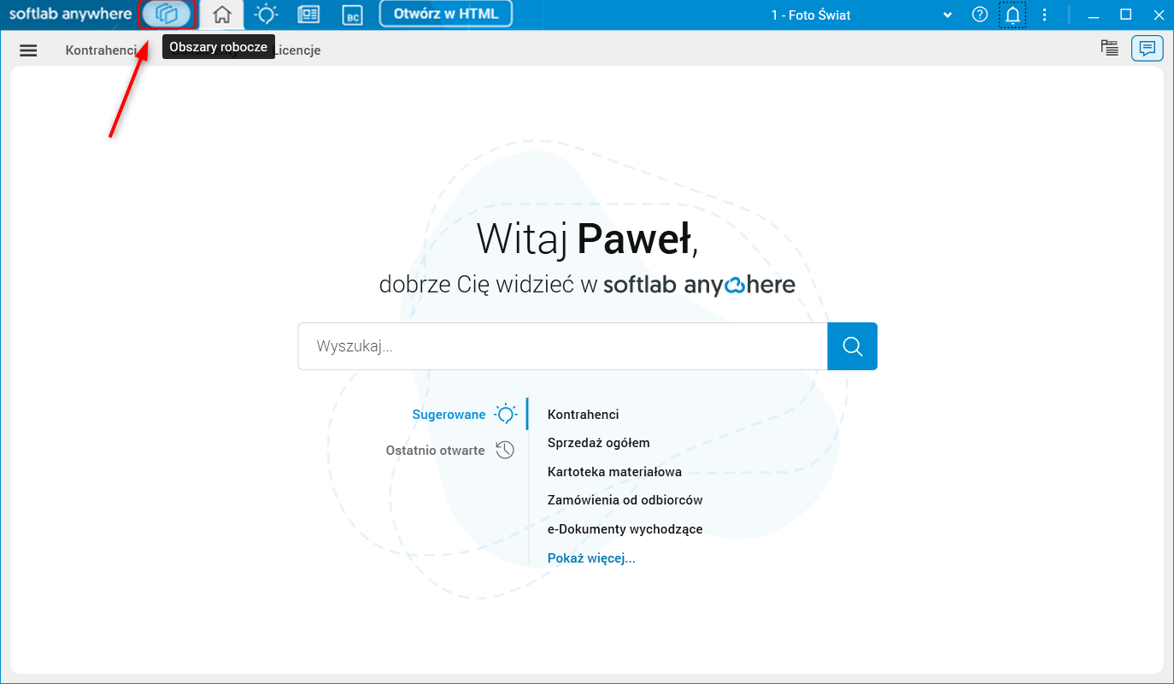Viewport: 1174px width, 684px height.
Task: Open the help question mark icon
Action: 979,14
